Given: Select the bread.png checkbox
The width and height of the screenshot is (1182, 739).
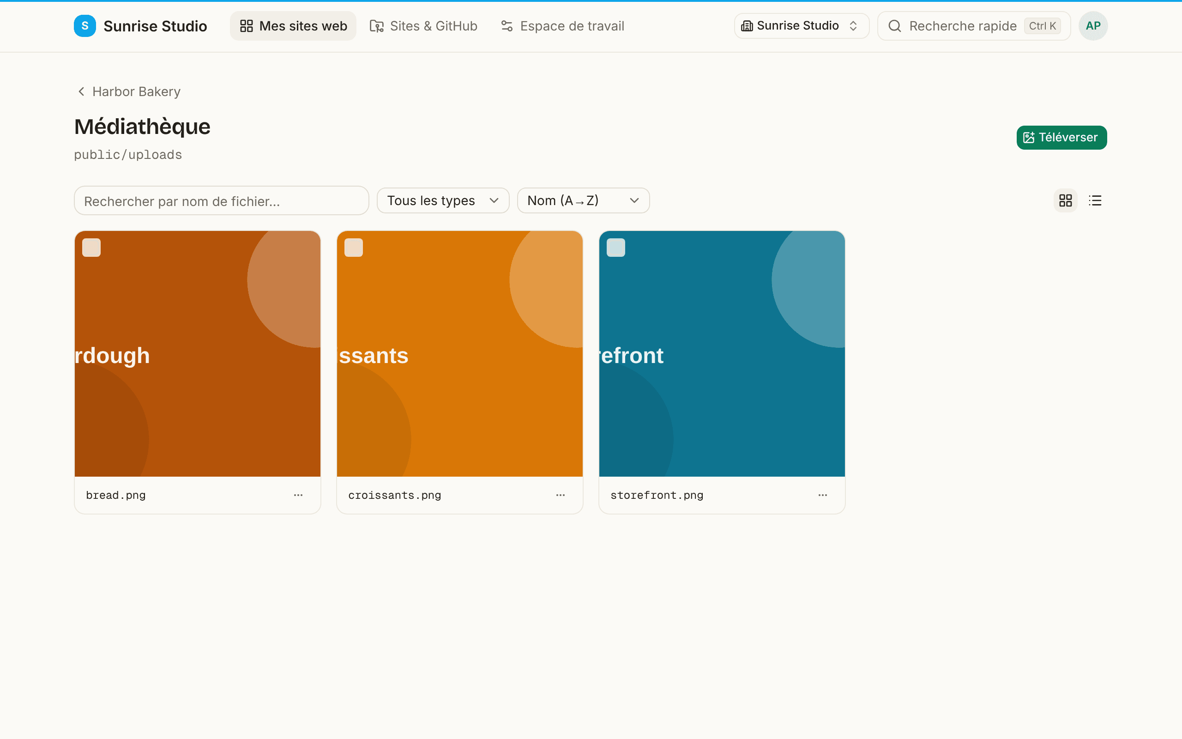Looking at the screenshot, I should (91, 248).
